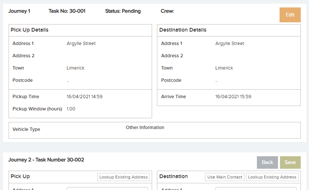Focus the Destination Address 1 input field

coord(256,189)
